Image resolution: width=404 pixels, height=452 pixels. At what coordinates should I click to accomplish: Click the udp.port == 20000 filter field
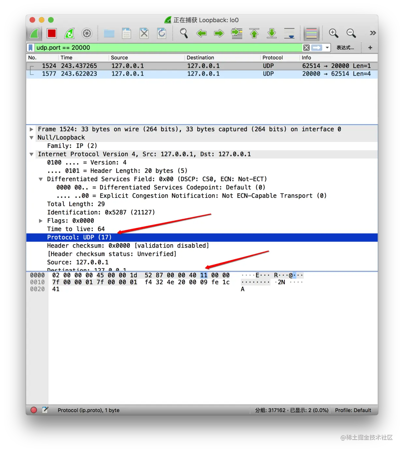pyautogui.click(x=168, y=48)
